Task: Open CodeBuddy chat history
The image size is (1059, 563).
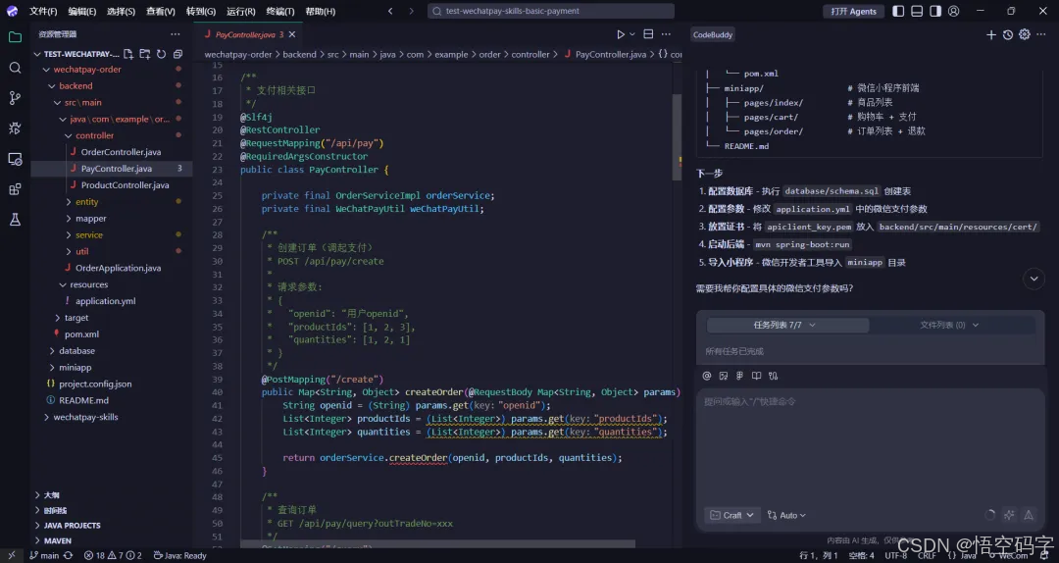Action: coord(1008,34)
